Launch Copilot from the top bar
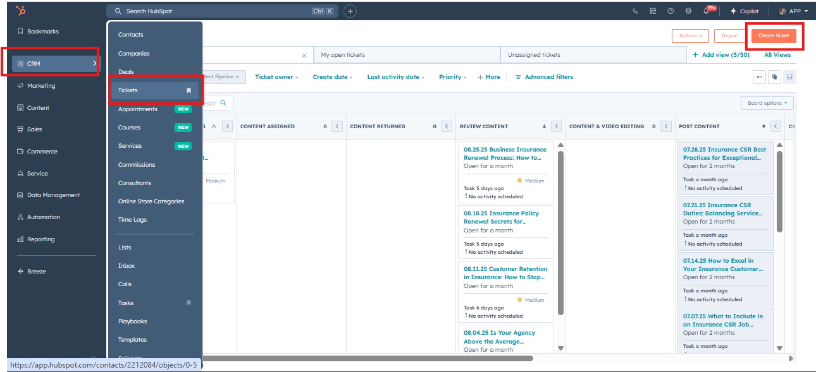The width and height of the screenshot is (816, 372). coord(744,11)
